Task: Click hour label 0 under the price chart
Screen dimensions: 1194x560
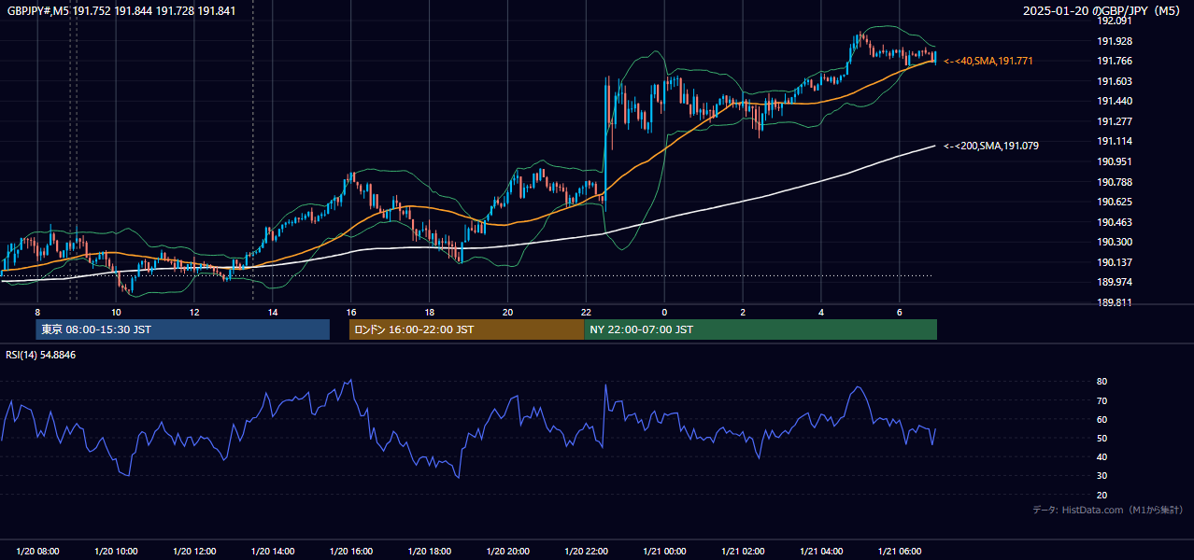Action: tap(664, 312)
